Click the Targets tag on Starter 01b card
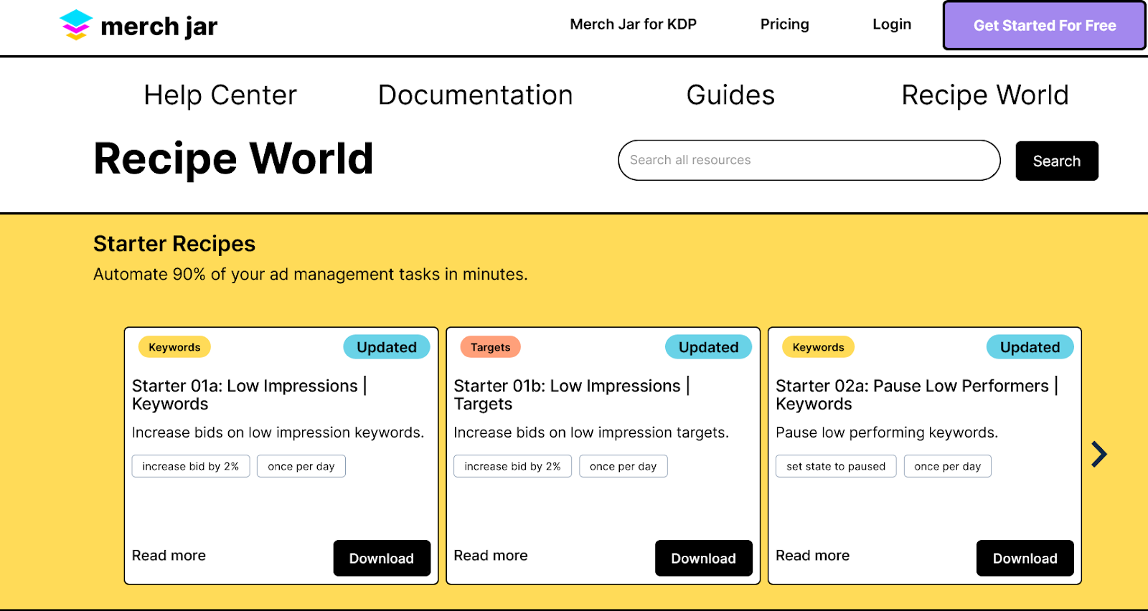Image resolution: width=1148 pixels, height=611 pixels. (x=491, y=347)
